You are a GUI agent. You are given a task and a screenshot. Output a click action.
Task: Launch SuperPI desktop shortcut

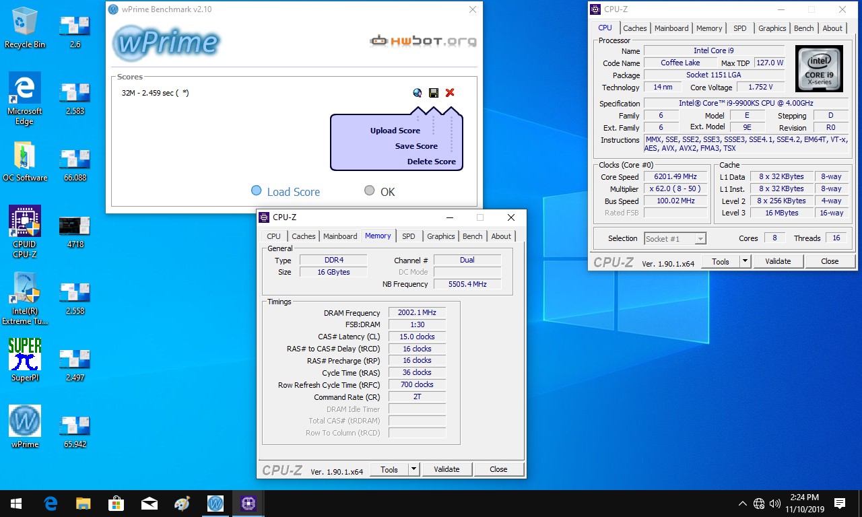pyautogui.click(x=25, y=359)
